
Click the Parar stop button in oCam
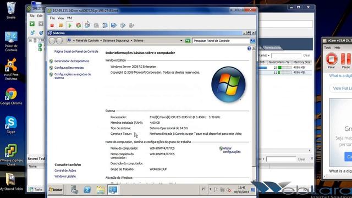tap(331, 61)
